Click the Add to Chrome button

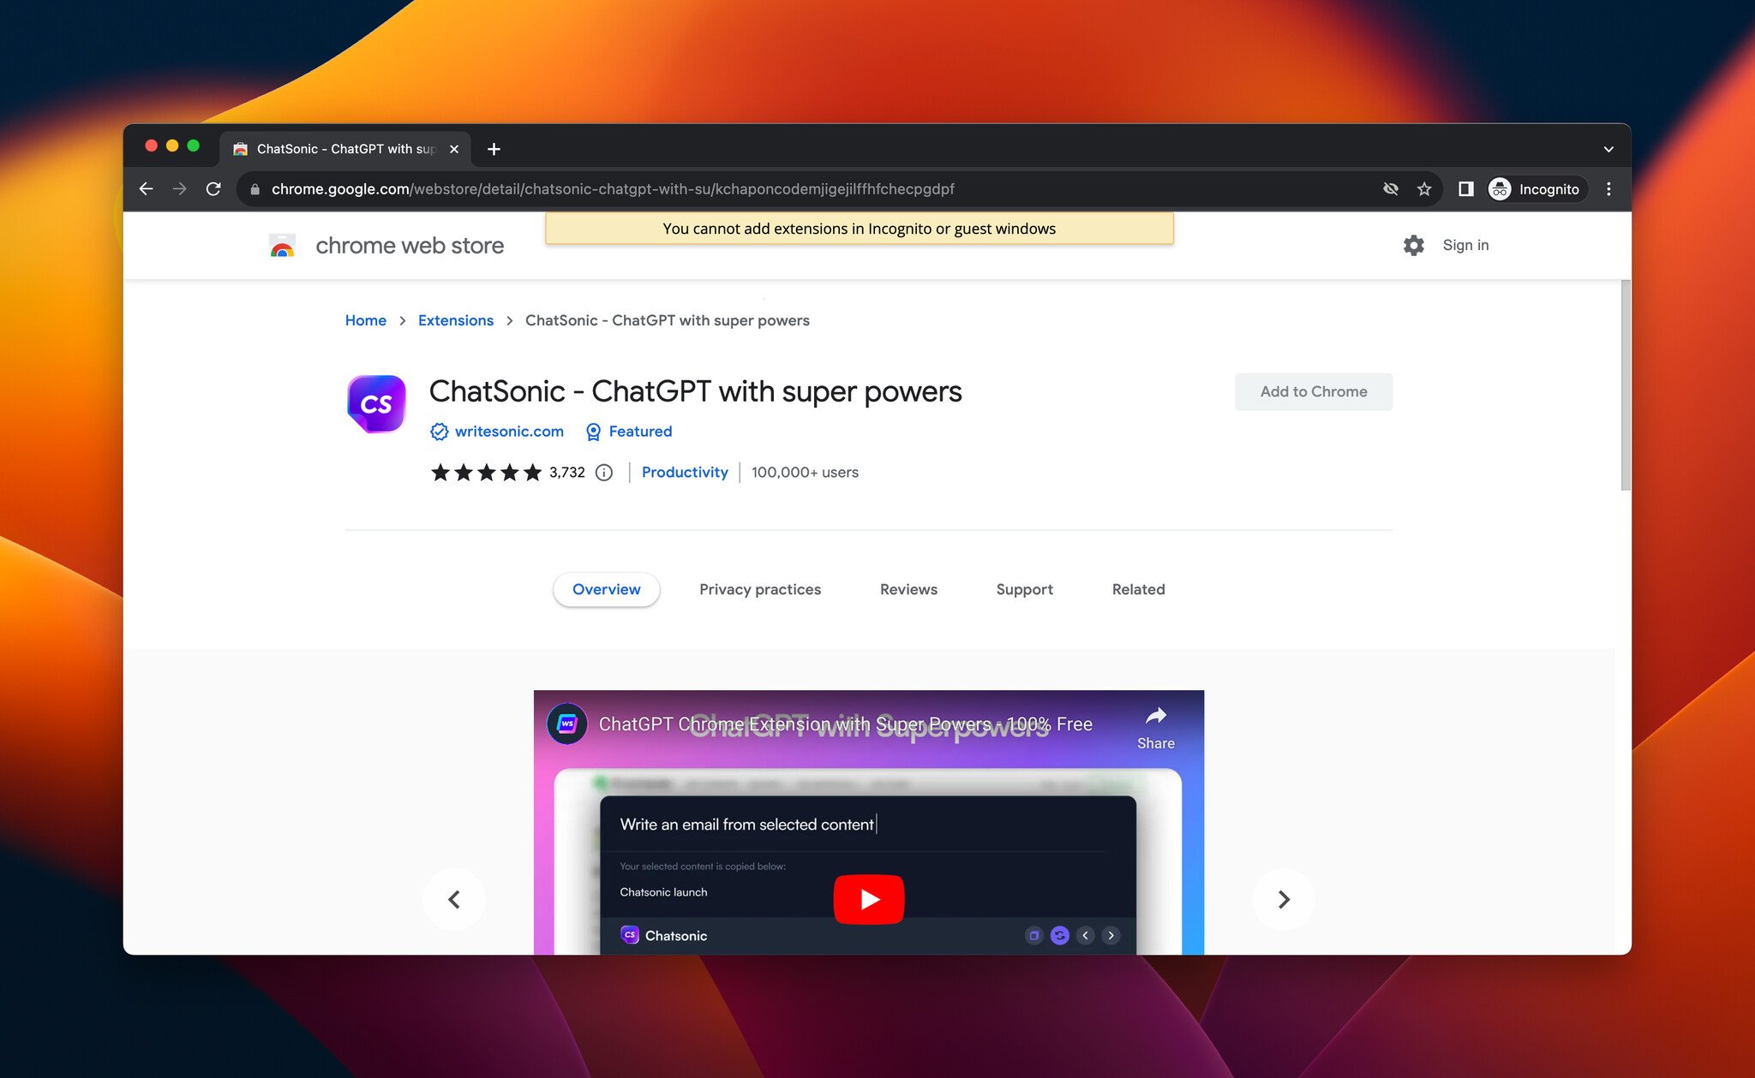[1314, 392]
